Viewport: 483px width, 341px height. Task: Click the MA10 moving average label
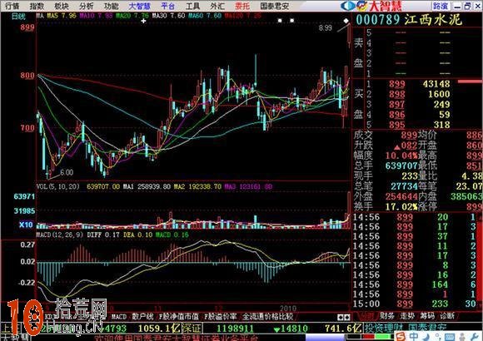[96, 16]
